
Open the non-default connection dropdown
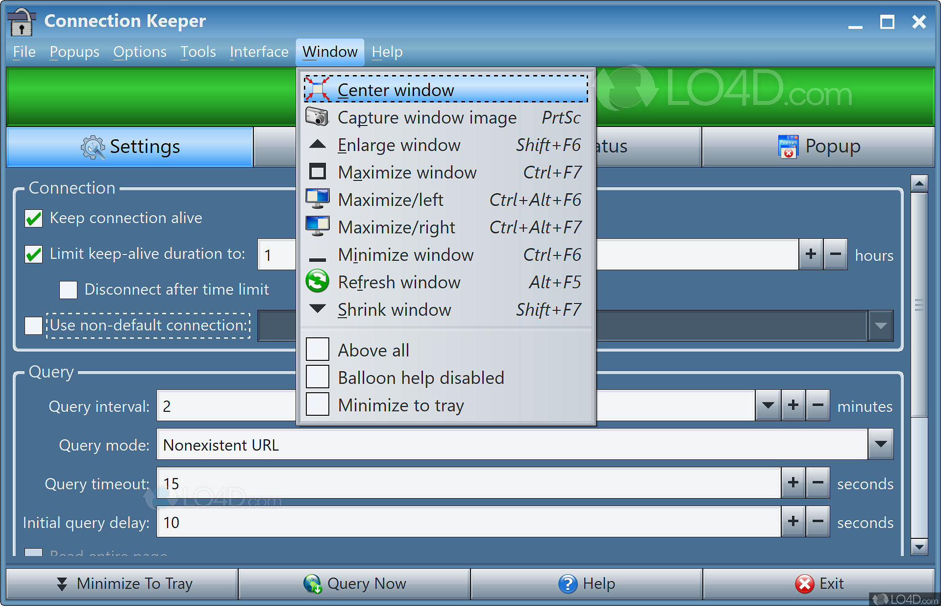point(880,326)
